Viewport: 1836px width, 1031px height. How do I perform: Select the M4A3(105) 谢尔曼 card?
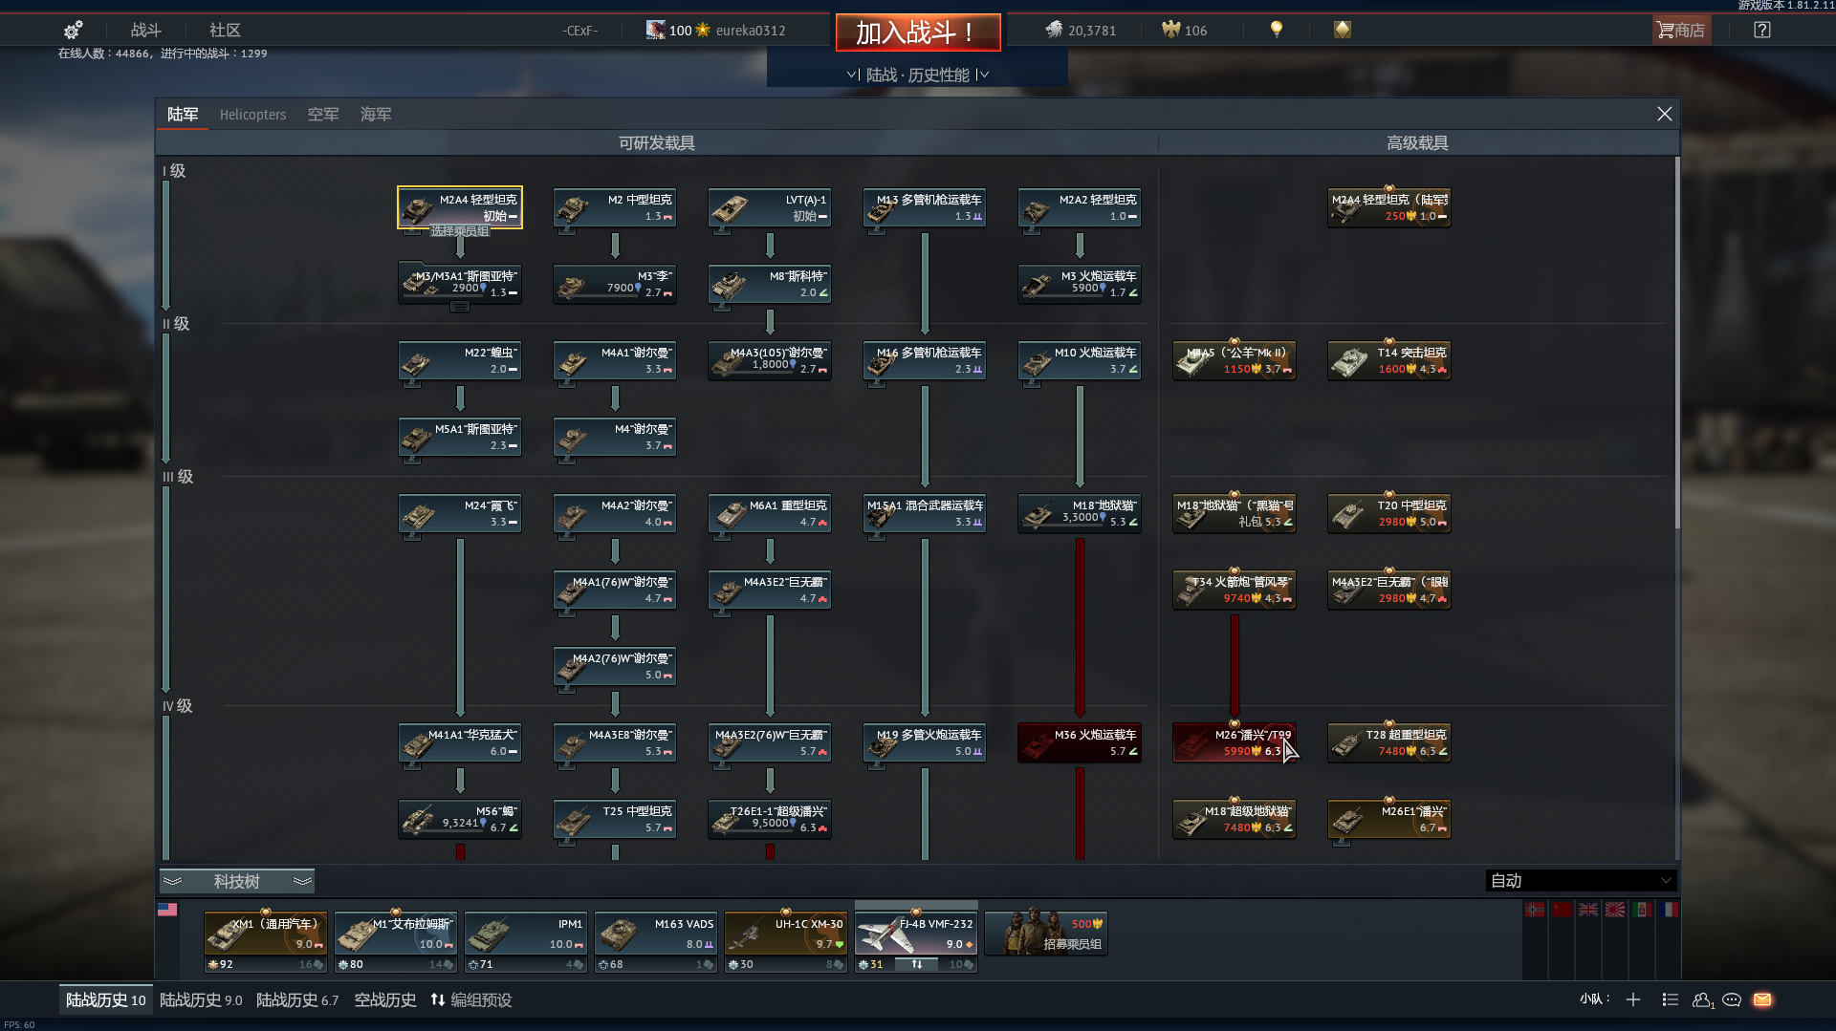coord(770,360)
